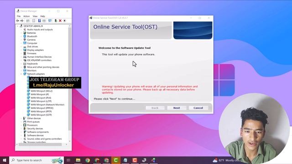Screen dimensions: 292x164
Task: Select Sound, video and game controllers
Action: point(44,139)
